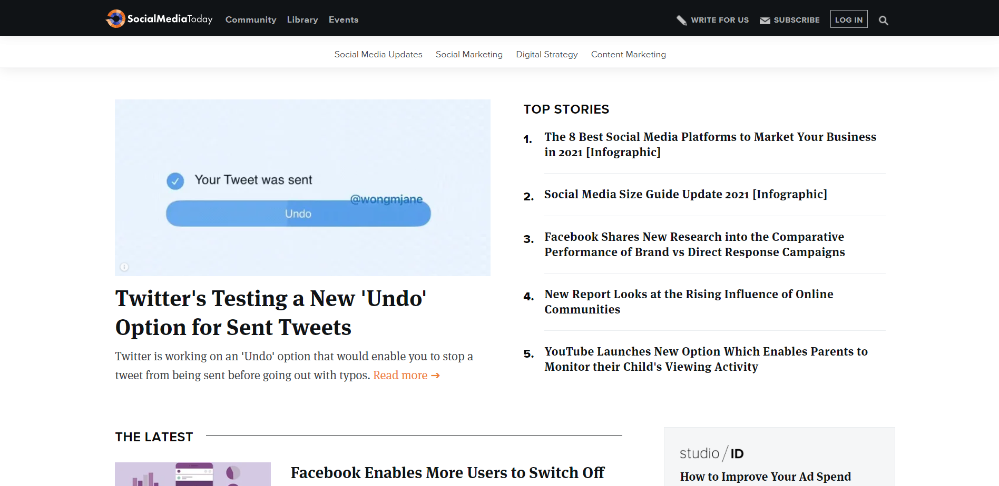The height and width of the screenshot is (486, 999).
Task: Go to Content Marketing section
Action: click(629, 54)
